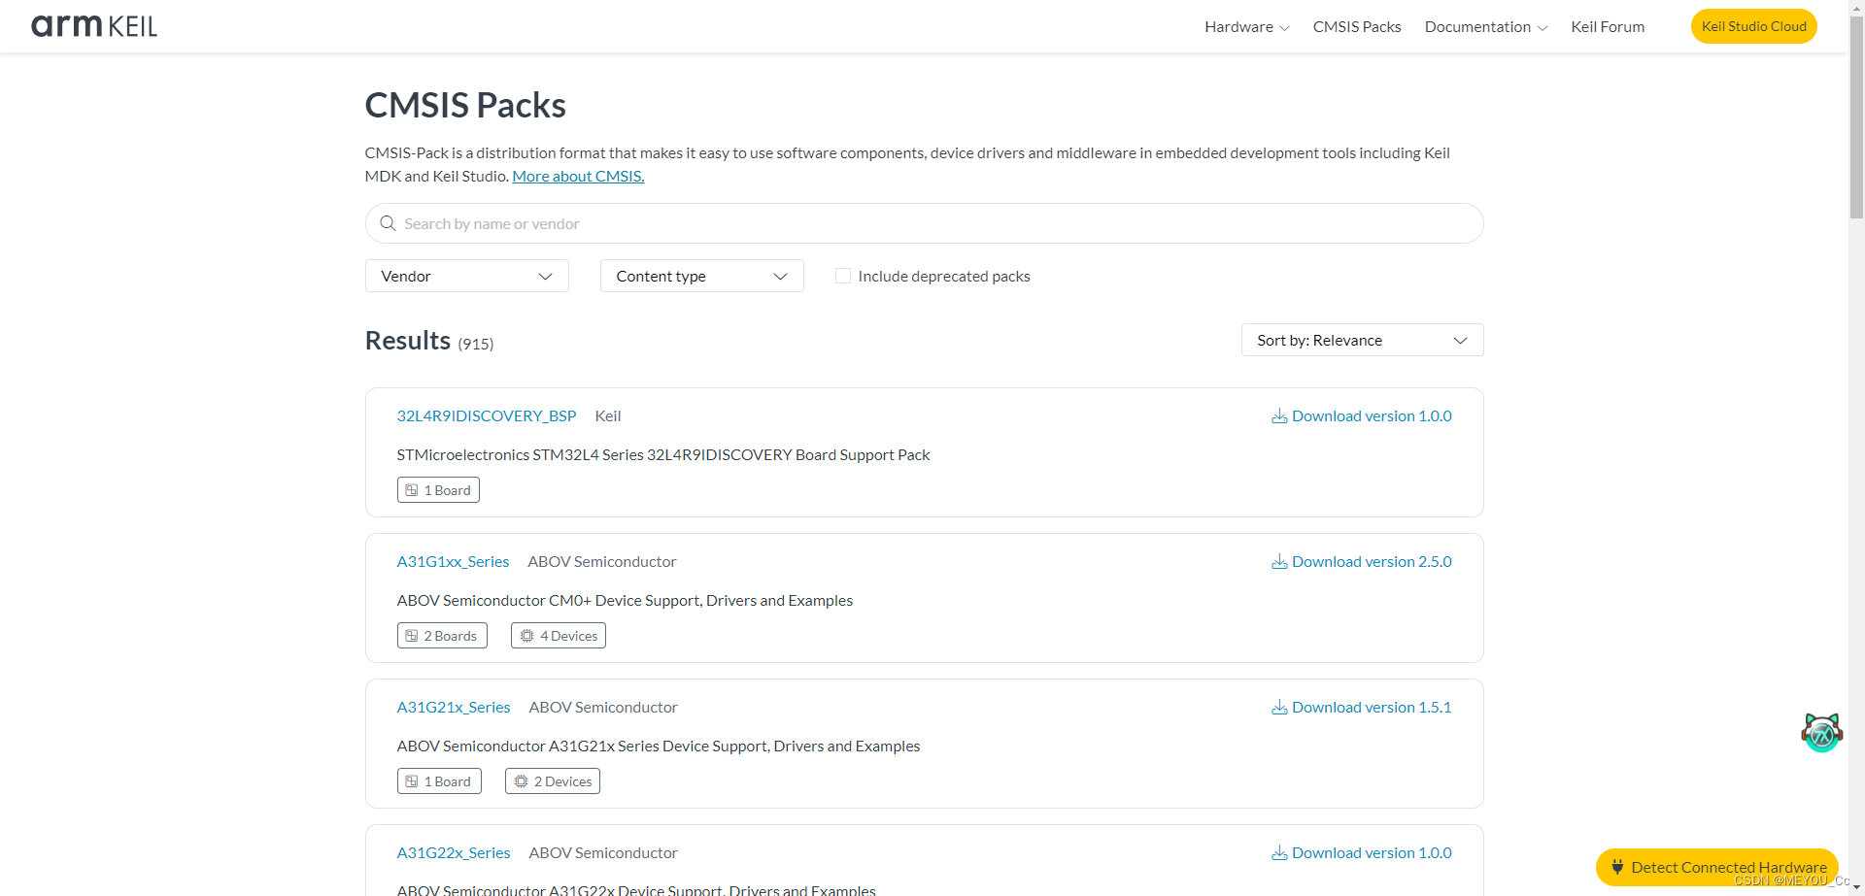Open the A31G1xx_Series pack link
This screenshot has width=1865, height=896.
453,561
